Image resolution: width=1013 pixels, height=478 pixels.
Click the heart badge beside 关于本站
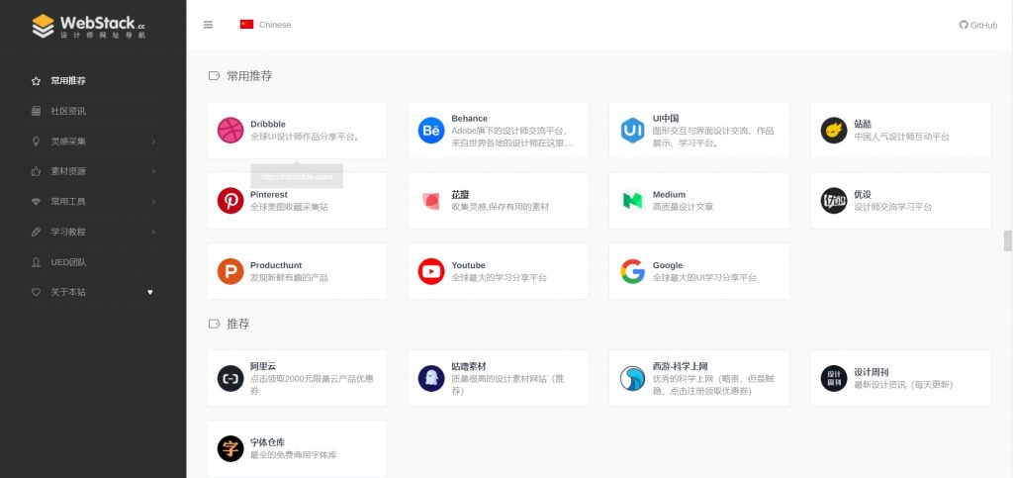point(150,292)
